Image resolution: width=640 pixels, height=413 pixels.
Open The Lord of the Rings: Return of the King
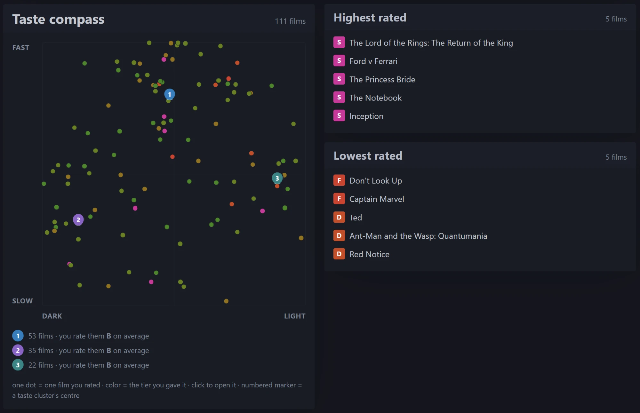pos(431,43)
